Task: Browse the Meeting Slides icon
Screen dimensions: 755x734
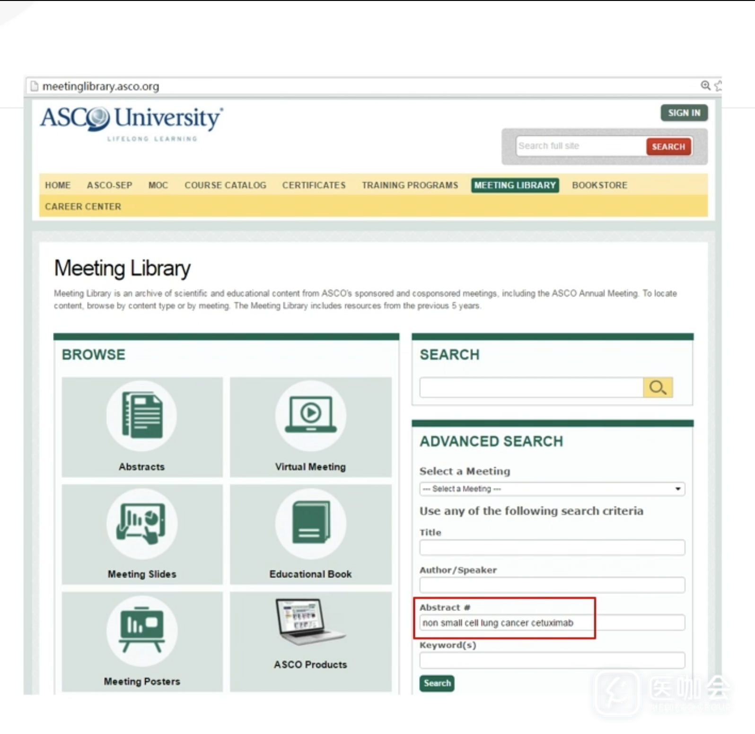Action: point(141,524)
